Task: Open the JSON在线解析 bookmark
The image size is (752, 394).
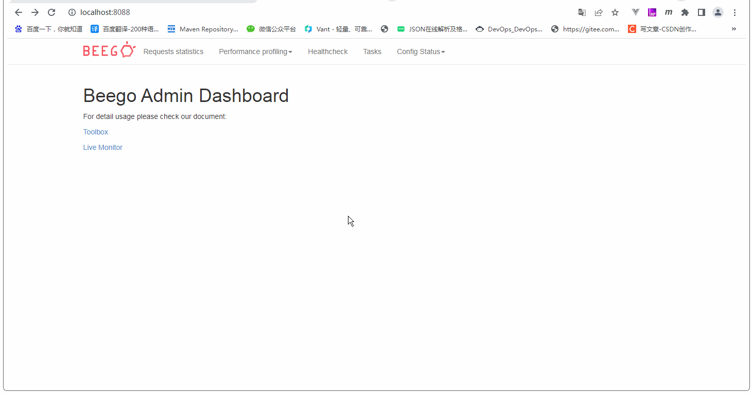Action: point(432,29)
